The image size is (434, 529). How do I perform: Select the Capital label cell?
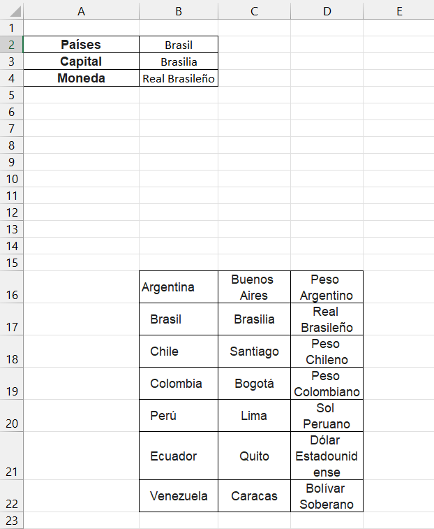(81, 61)
